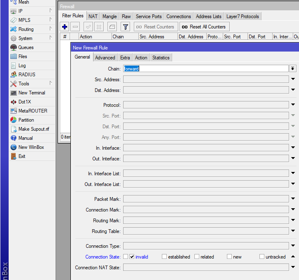Click Reset All Counters button
The width and height of the screenshot is (299, 280).
[204, 27]
